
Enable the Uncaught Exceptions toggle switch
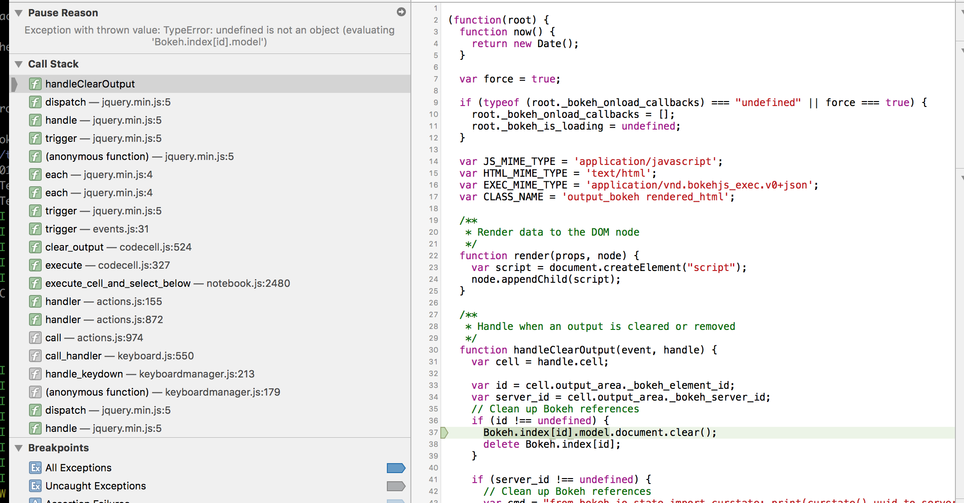click(x=395, y=486)
